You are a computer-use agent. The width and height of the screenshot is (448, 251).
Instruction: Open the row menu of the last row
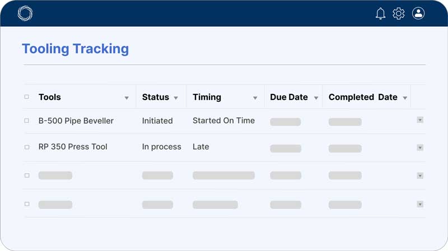click(420, 204)
